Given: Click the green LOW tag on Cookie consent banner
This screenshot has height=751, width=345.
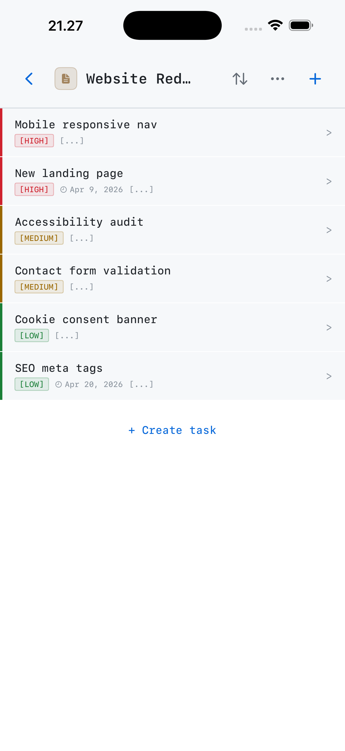Looking at the screenshot, I should pyautogui.click(x=32, y=335).
